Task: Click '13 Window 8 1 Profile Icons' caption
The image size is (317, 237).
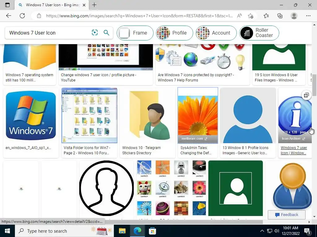Action: (x=245, y=150)
